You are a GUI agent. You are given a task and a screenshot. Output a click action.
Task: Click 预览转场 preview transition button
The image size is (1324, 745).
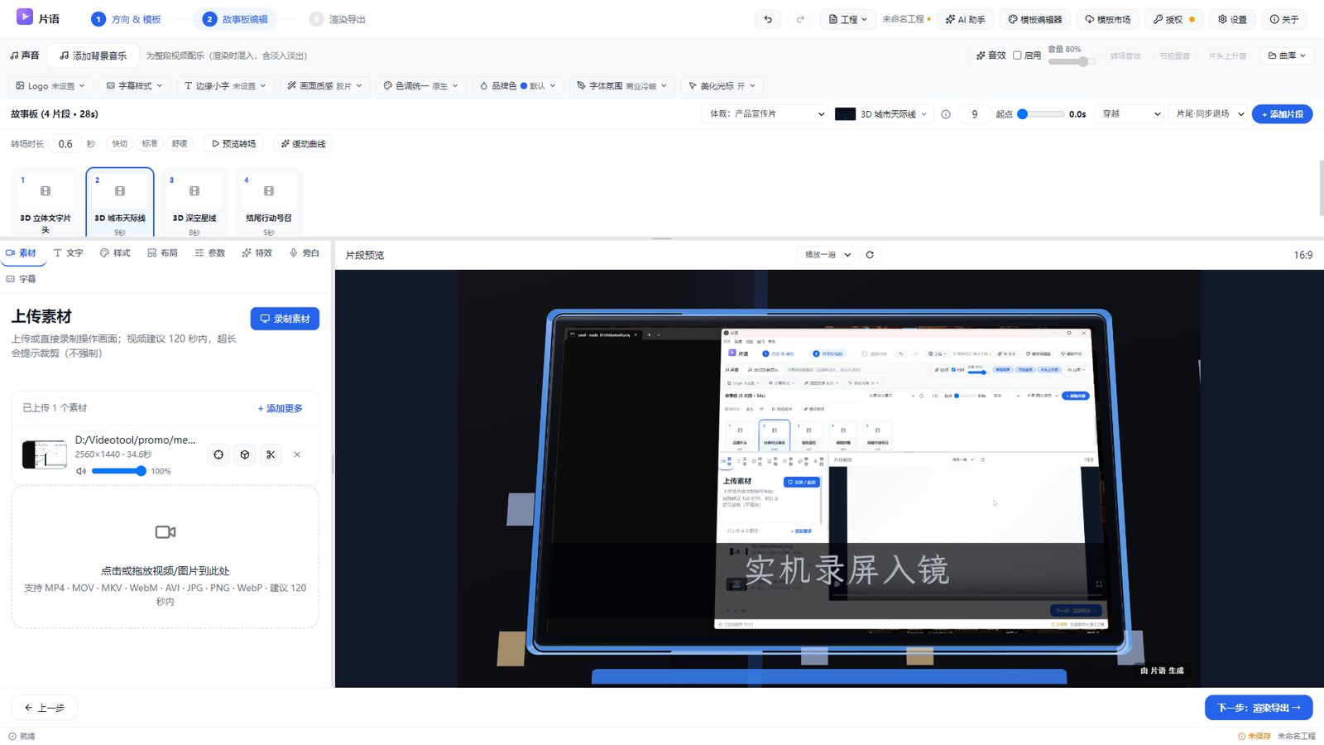(234, 144)
